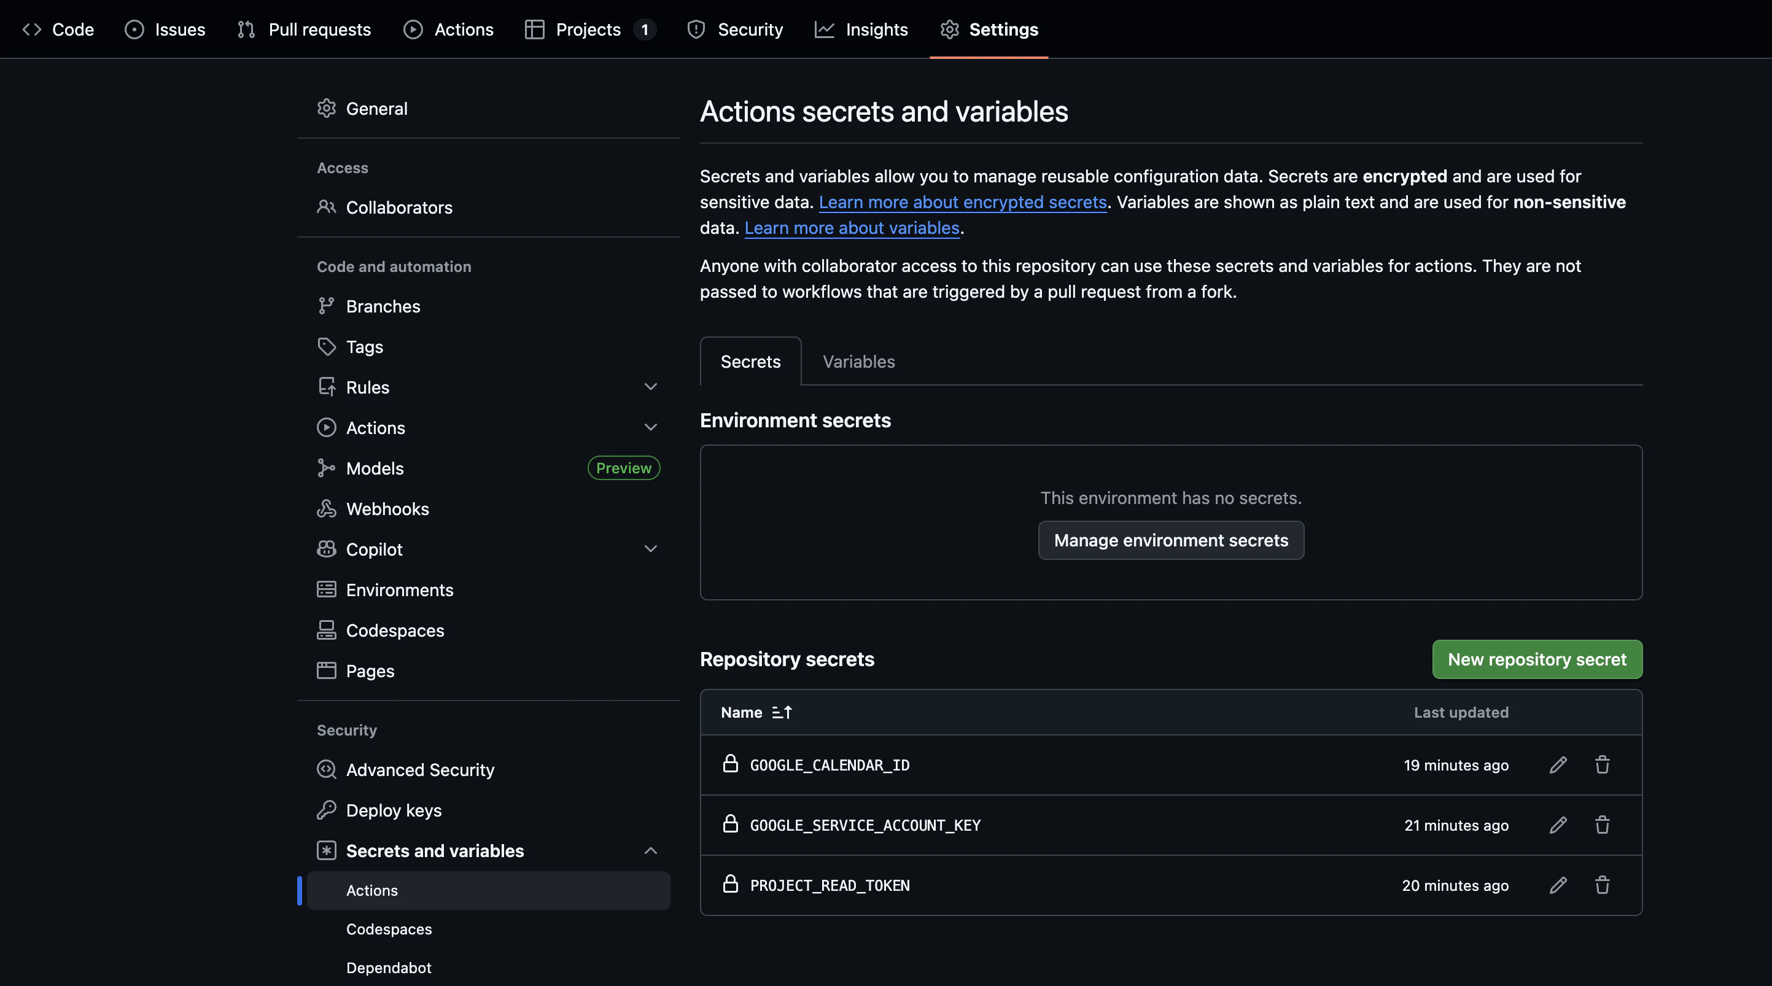Click the GOOGLE_CALENDAR_ID secret name
Image resolution: width=1772 pixels, height=986 pixels.
click(830, 765)
